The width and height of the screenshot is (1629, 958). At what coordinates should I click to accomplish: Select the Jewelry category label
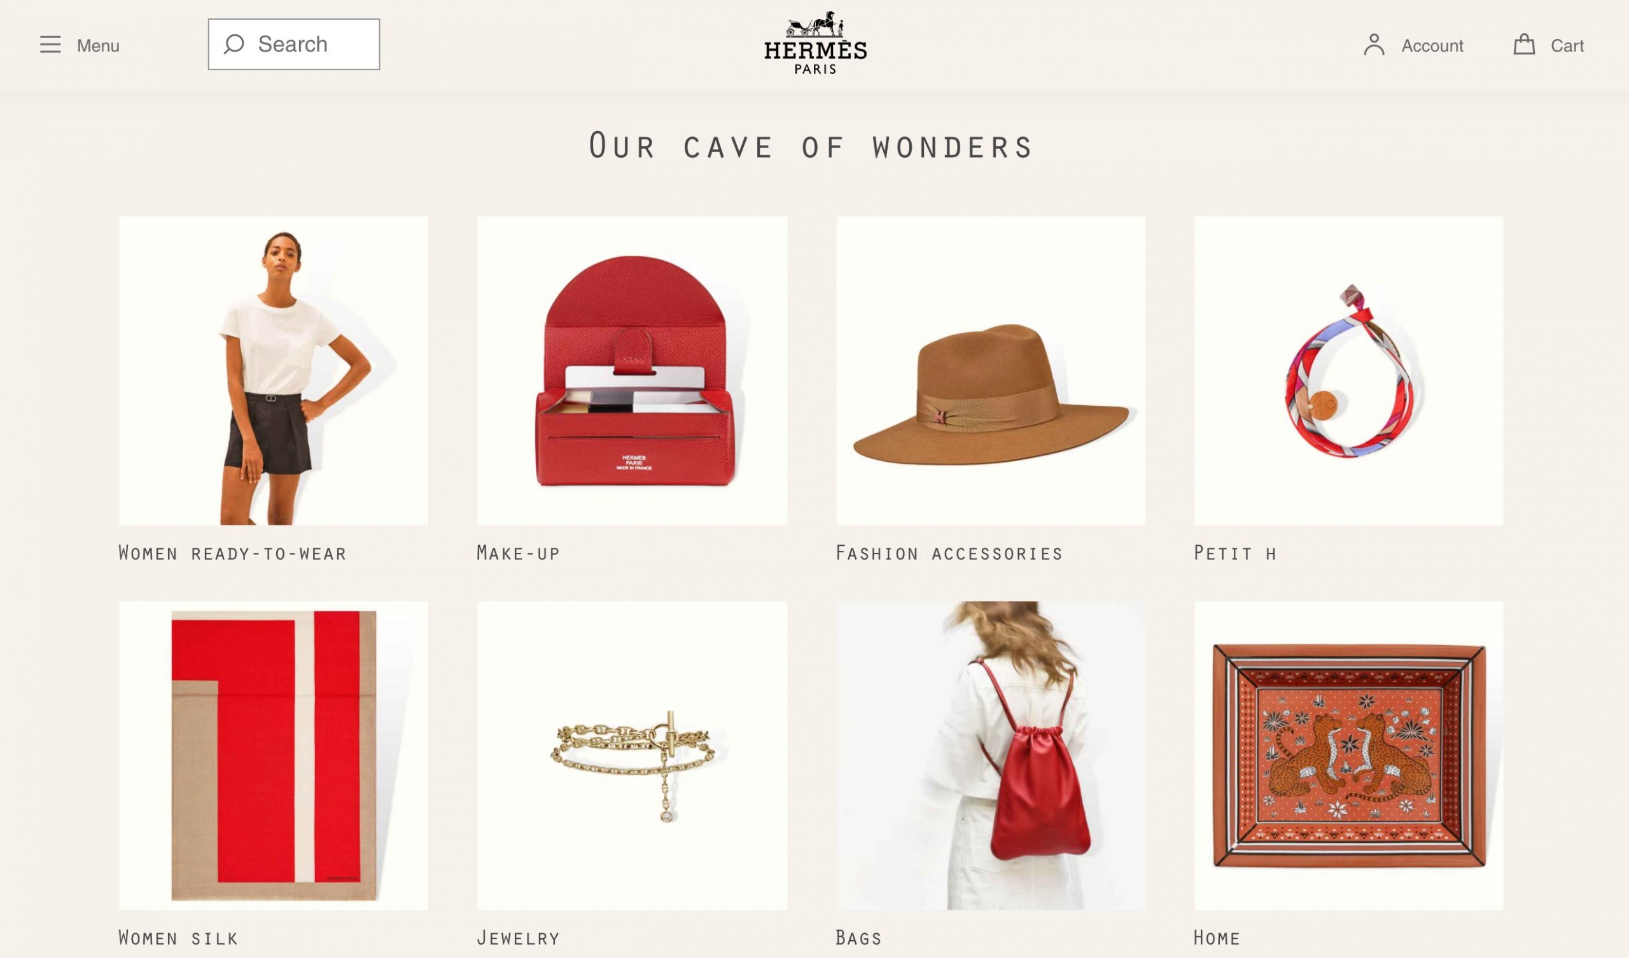click(518, 937)
